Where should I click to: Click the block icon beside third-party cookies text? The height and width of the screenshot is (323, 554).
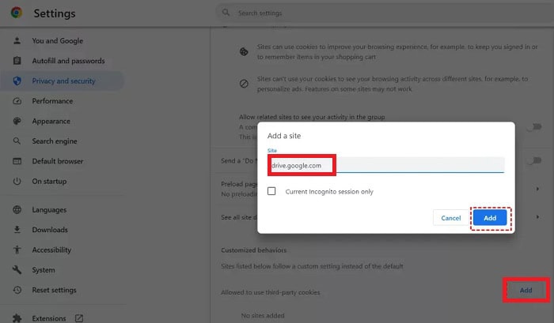[244, 84]
